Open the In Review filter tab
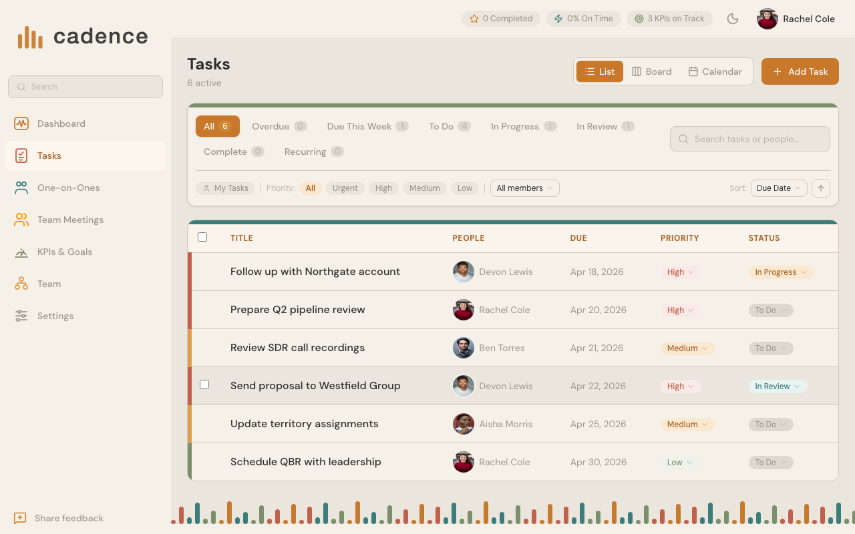The image size is (855, 534). pyautogui.click(x=604, y=126)
